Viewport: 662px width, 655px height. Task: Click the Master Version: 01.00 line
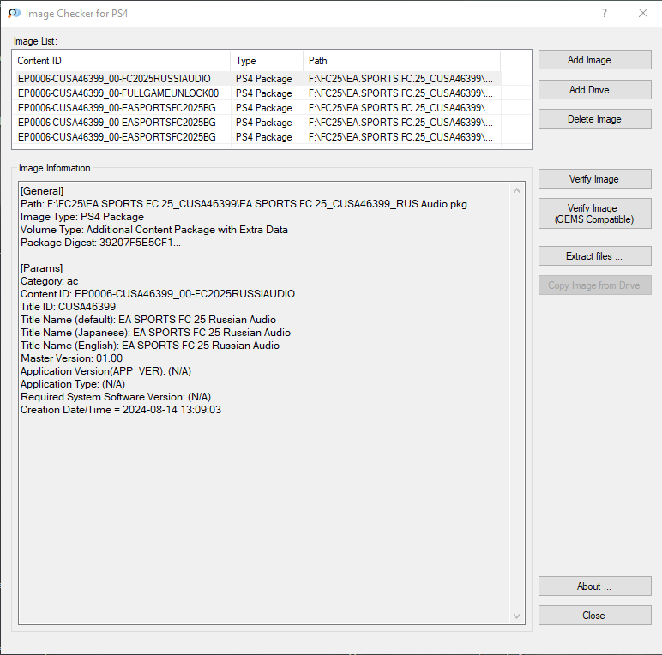[71, 358]
